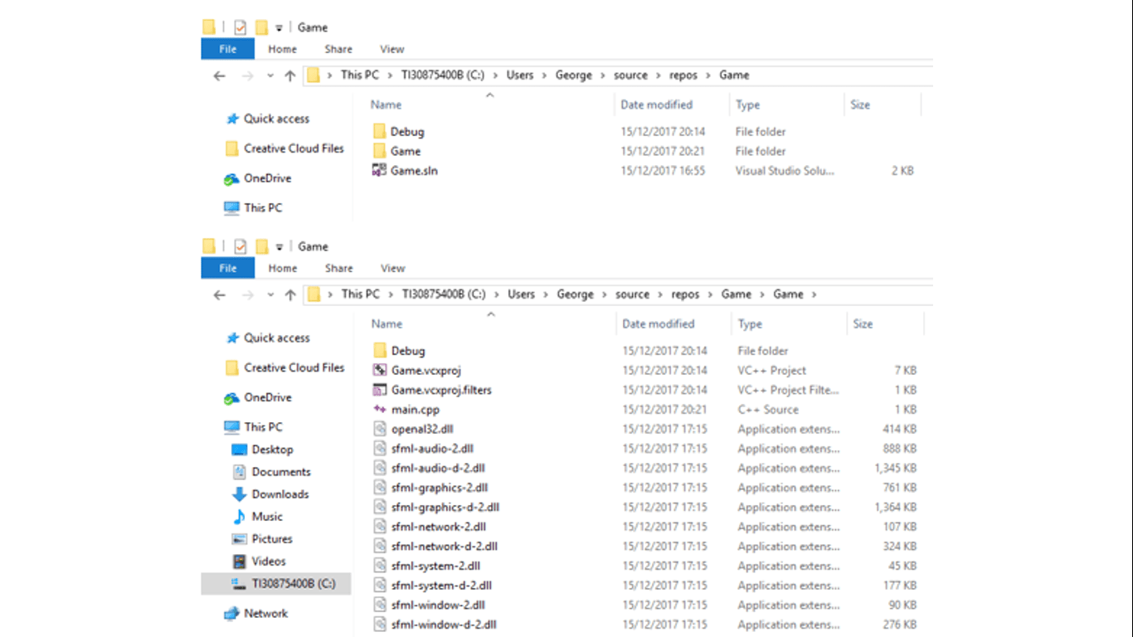This screenshot has width=1133, height=637.
Task: Expand the chevron after repos in the main.cpp window address bar
Action: [711, 294]
